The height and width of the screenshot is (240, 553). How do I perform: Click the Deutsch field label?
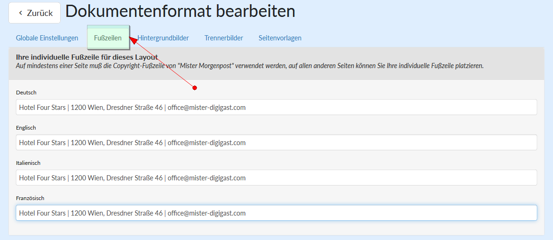pyautogui.click(x=26, y=93)
